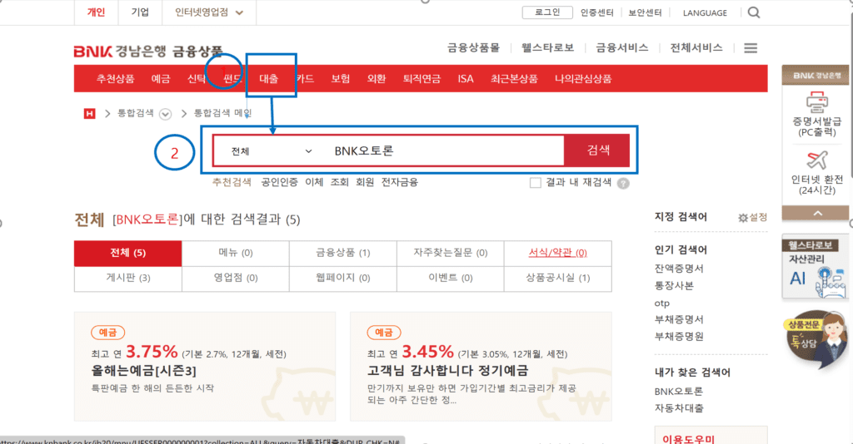The height and width of the screenshot is (444, 853).
Task: Open the Wealth Star Robo AI banner
Action: click(x=815, y=268)
